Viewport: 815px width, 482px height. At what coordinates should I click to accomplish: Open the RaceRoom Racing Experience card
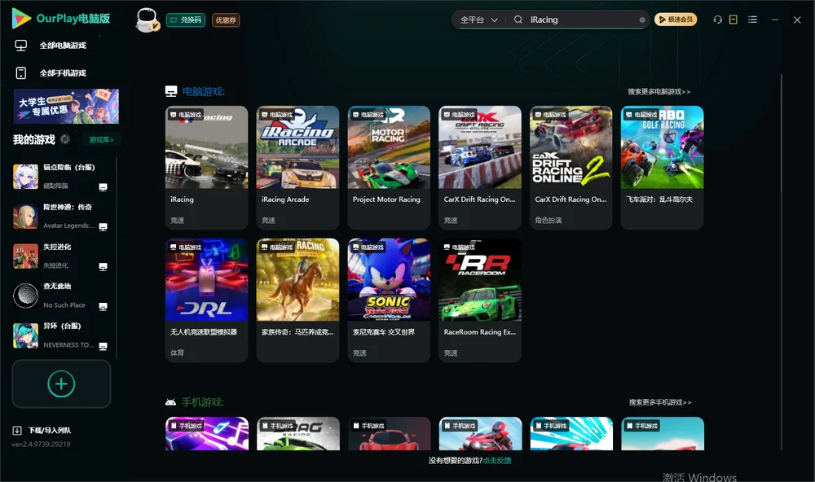(480, 300)
